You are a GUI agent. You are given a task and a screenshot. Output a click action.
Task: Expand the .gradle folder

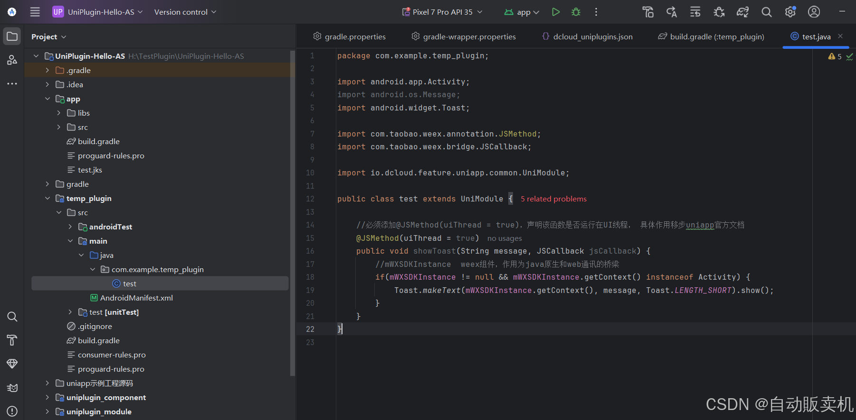(x=47, y=70)
